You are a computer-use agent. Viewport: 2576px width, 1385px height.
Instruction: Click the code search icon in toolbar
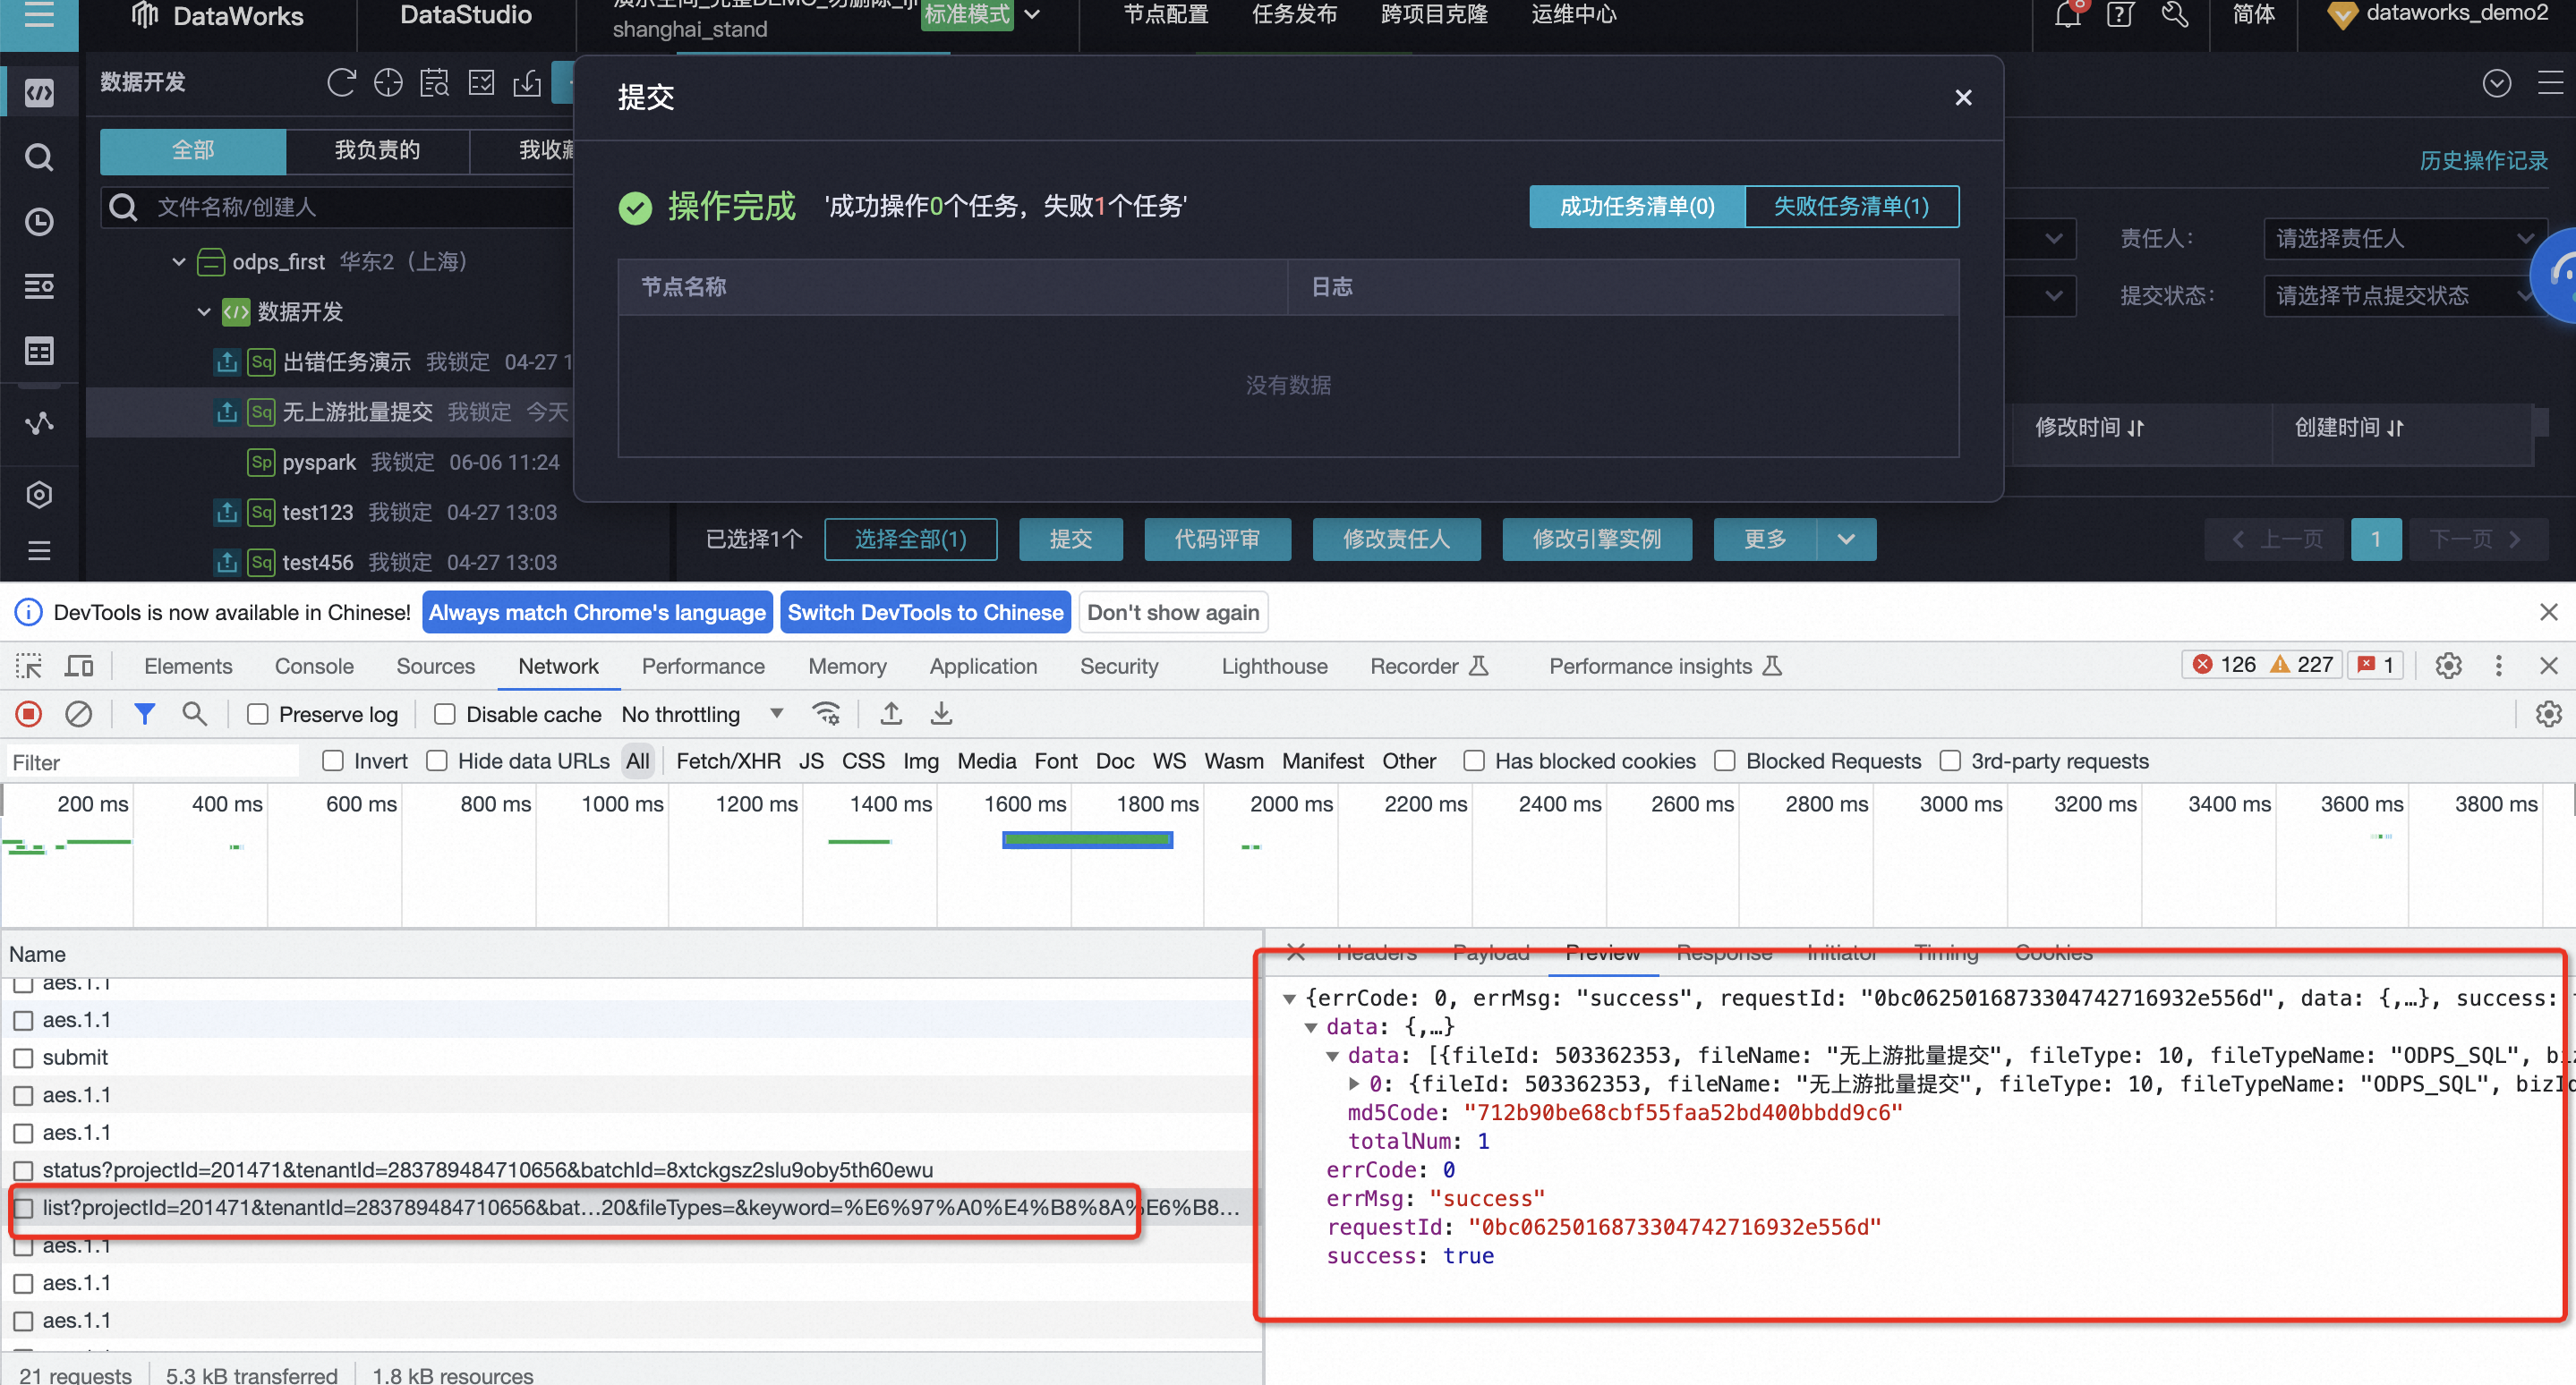click(434, 83)
